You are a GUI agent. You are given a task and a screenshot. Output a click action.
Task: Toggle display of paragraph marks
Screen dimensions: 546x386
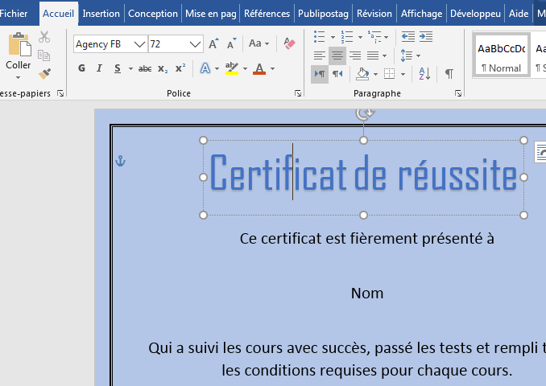(x=449, y=74)
